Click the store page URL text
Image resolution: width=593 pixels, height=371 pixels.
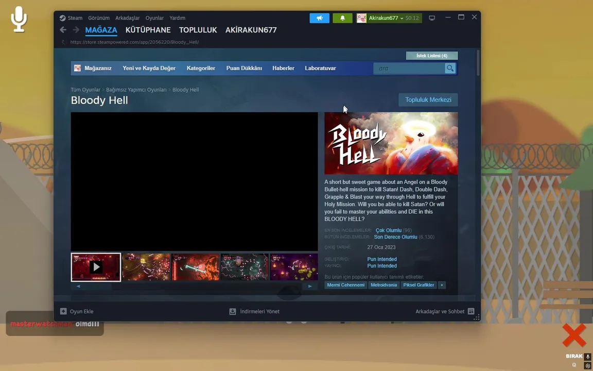pos(135,42)
